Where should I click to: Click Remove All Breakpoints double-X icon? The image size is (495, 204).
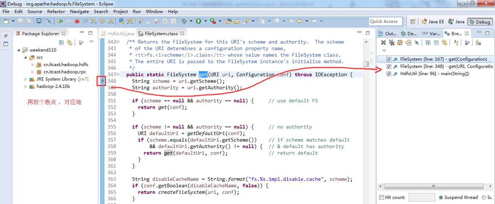(392, 42)
